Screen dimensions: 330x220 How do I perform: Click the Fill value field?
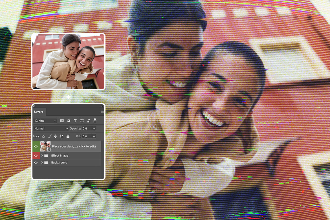(x=87, y=136)
